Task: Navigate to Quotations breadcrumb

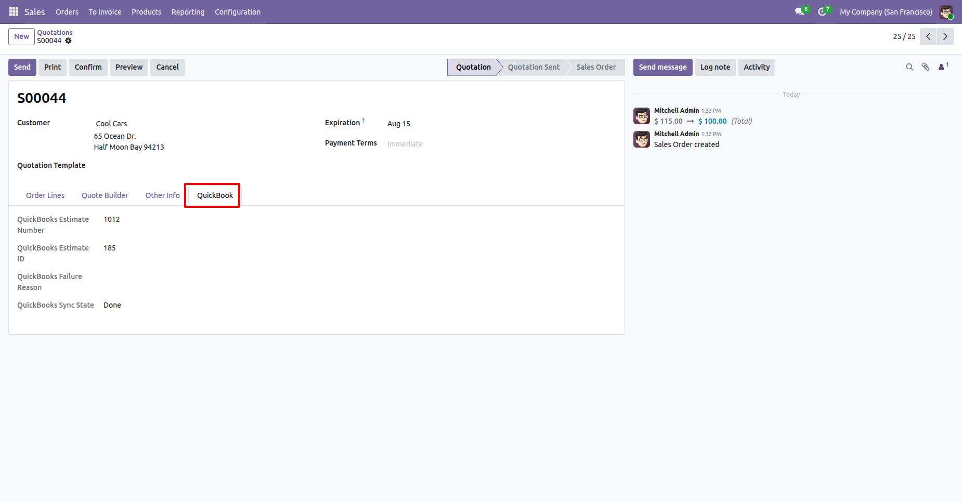Action: point(55,32)
